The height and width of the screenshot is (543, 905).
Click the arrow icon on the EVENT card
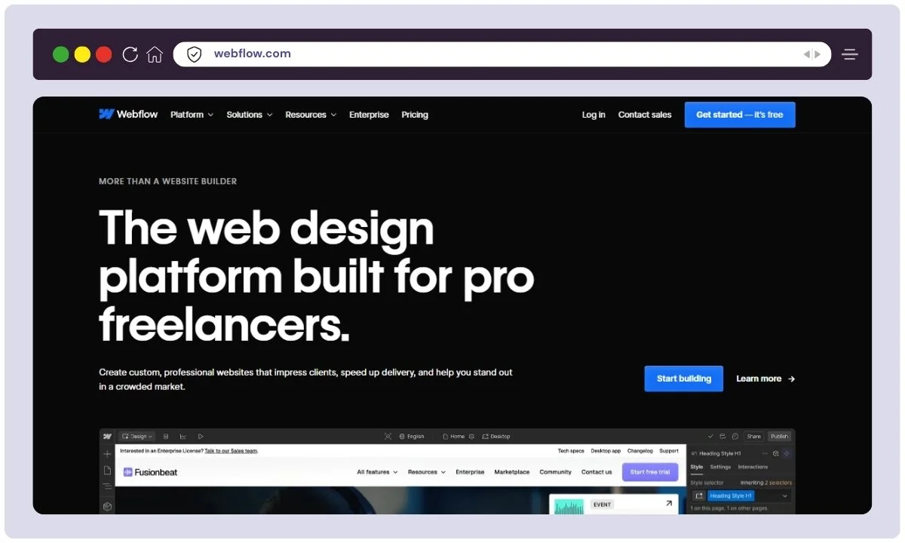tap(668, 504)
